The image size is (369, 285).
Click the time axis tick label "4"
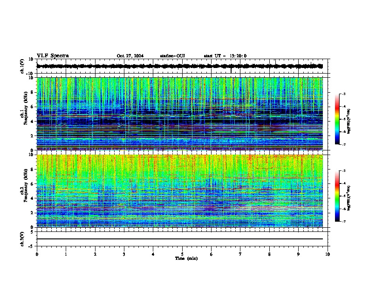(153, 254)
